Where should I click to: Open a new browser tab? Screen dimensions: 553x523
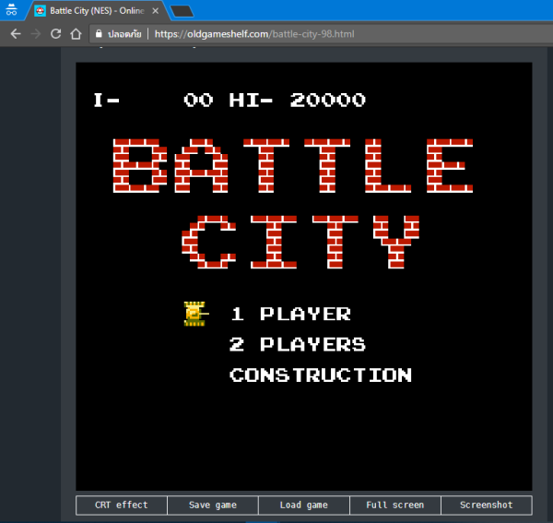point(182,11)
